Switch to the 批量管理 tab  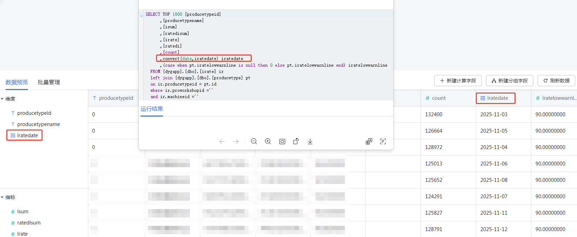point(49,82)
